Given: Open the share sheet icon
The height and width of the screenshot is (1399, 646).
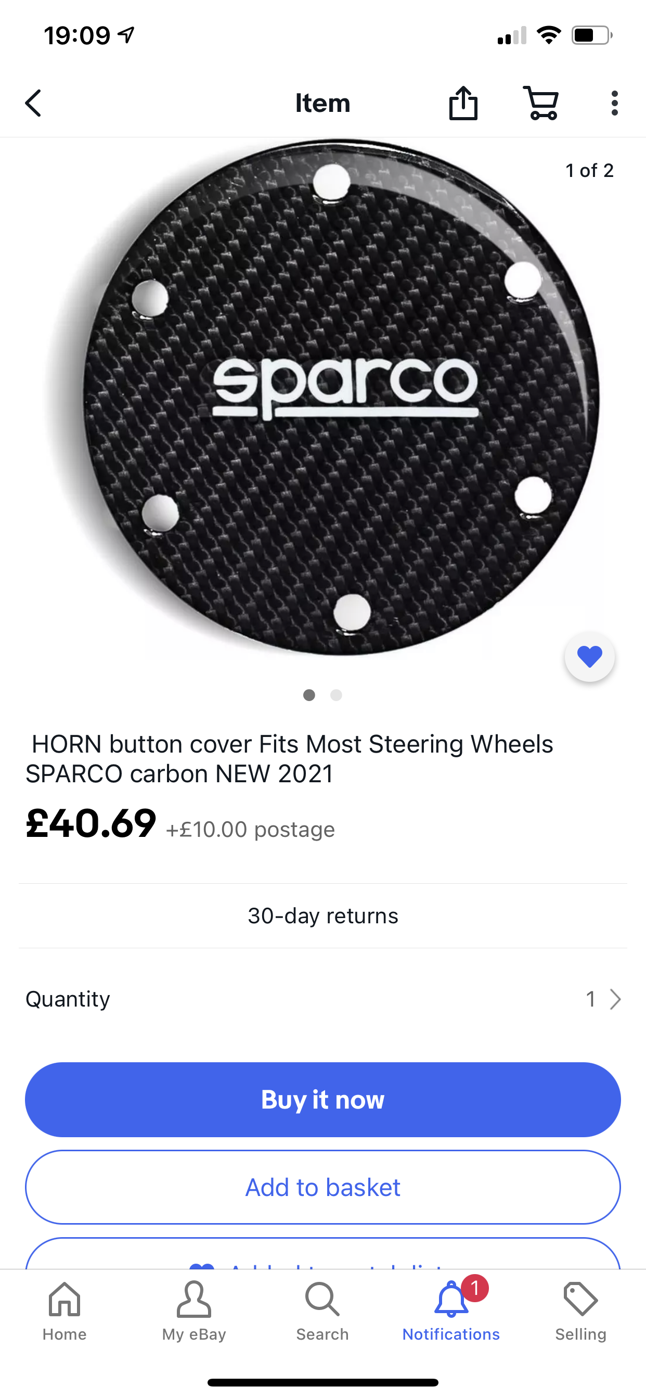Looking at the screenshot, I should coord(463,103).
